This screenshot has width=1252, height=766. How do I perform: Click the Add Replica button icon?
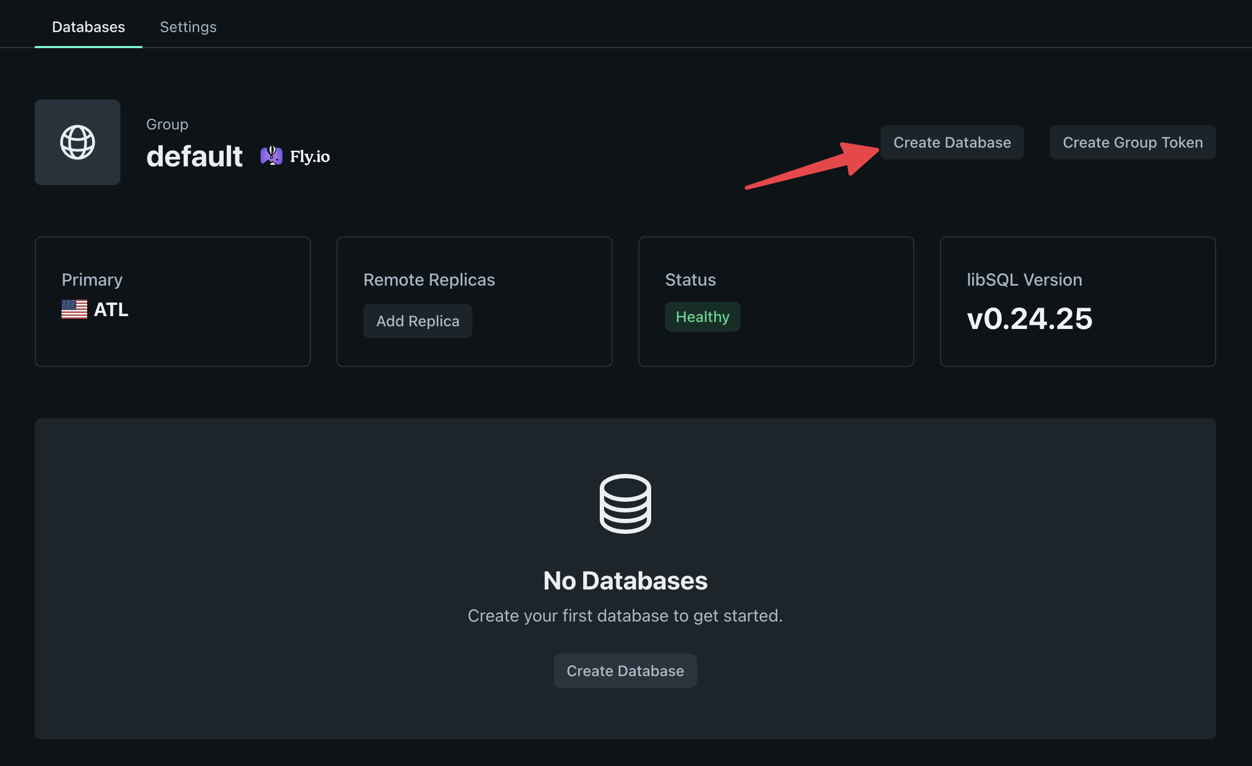point(418,321)
